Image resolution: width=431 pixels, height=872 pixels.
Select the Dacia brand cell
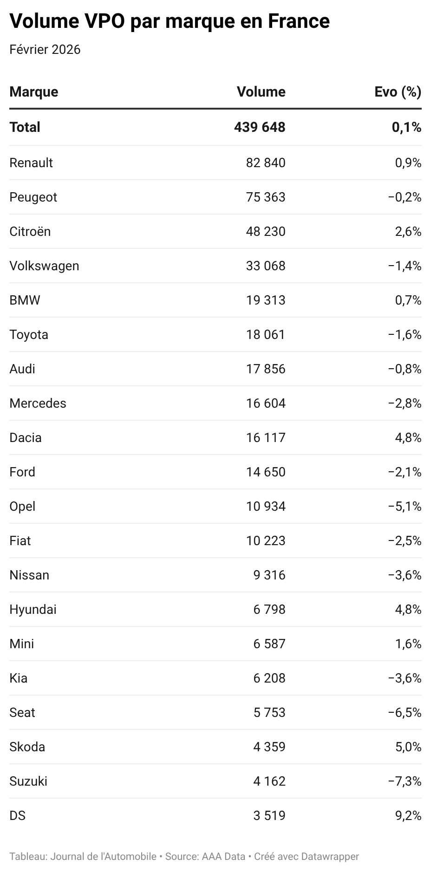(26, 438)
